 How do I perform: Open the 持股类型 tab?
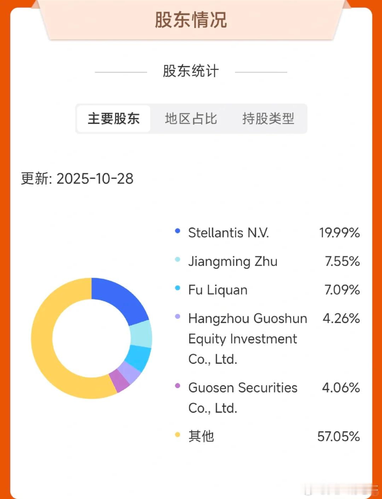(268, 119)
